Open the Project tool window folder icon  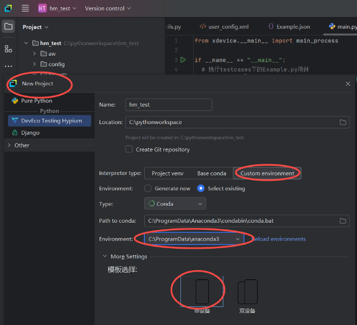coord(8,27)
